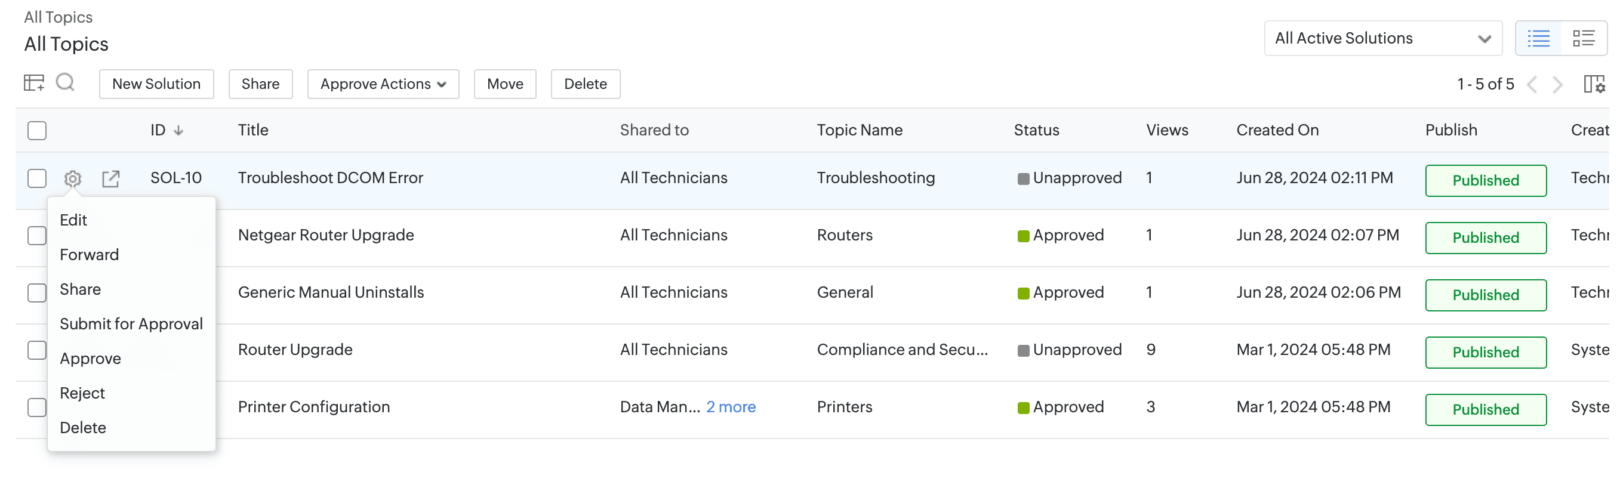Sort by ID column arrow

[178, 131]
